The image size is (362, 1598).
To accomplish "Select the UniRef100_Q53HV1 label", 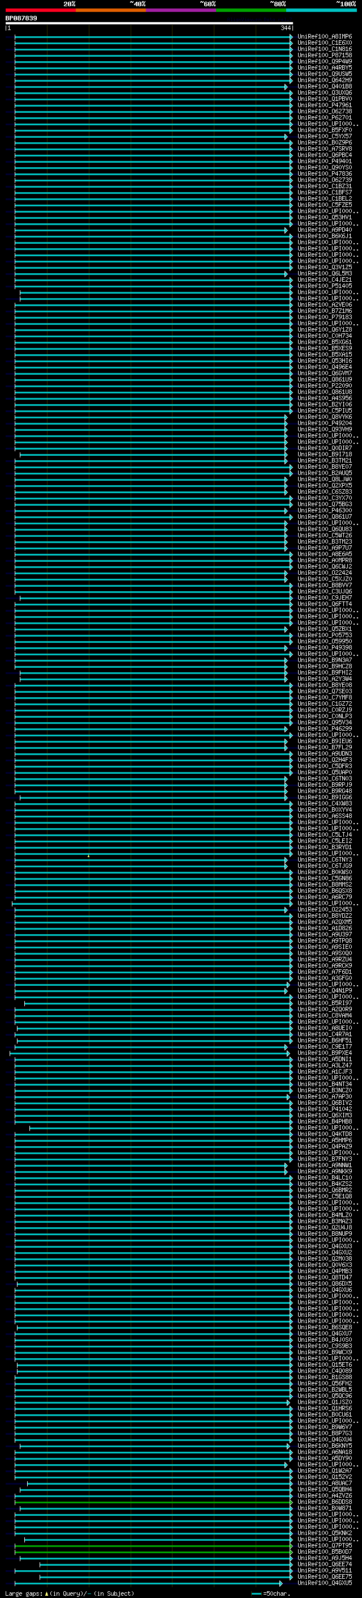I will [x=325, y=218].
